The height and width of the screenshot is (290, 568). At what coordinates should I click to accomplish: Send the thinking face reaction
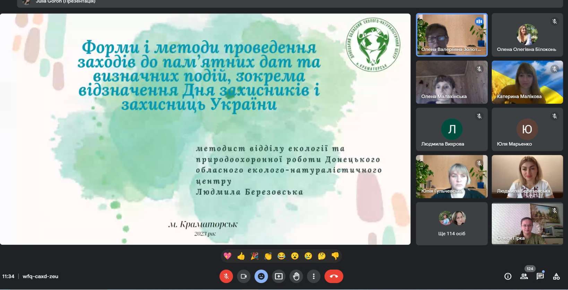coord(322,256)
